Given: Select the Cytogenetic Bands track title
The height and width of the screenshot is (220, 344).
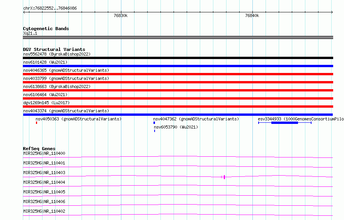Looking at the screenshot, I should 46,29.
